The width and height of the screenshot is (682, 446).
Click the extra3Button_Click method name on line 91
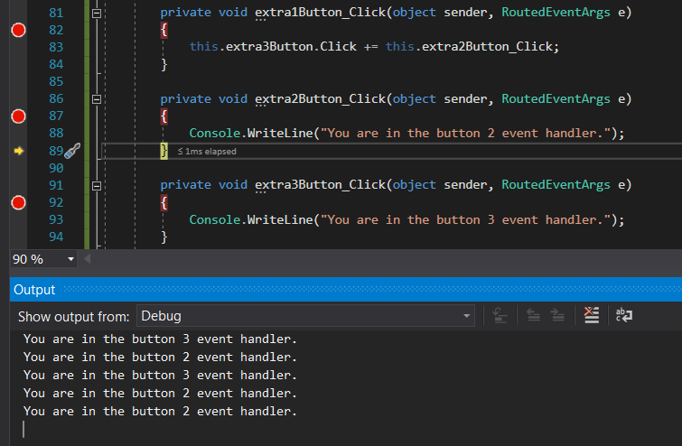pos(320,185)
